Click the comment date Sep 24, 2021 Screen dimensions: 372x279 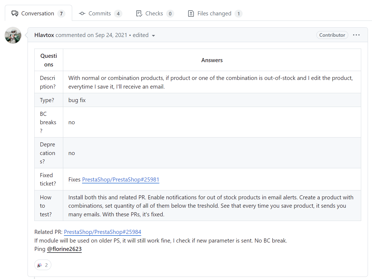tap(111, 35)
